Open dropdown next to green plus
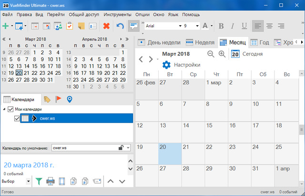The image size is (305, 196). 12,26
